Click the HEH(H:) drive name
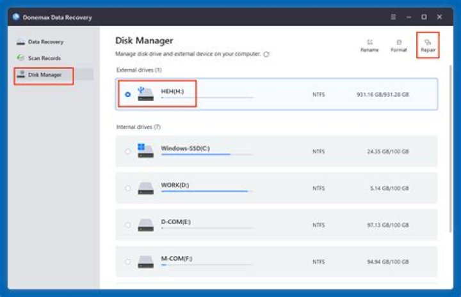461x297 pixels. pyautogui.click(x=172, y=91)
